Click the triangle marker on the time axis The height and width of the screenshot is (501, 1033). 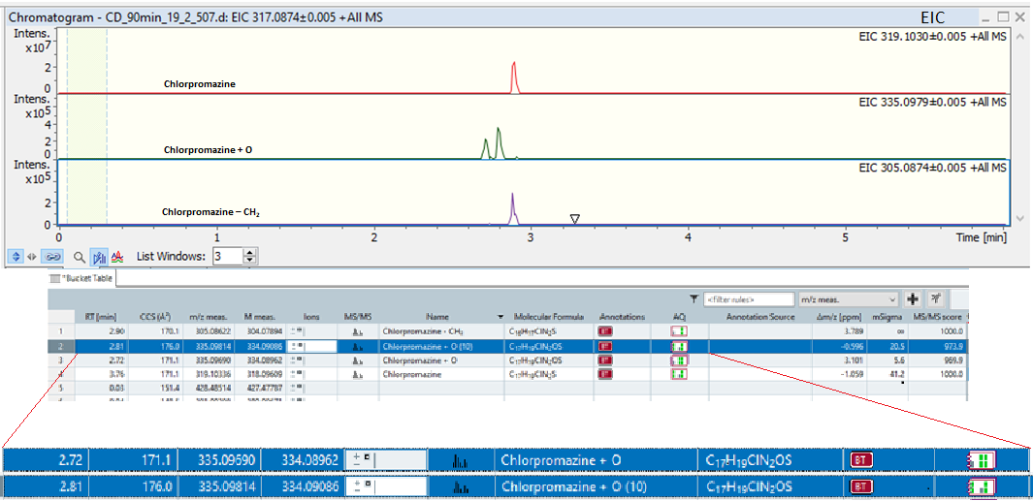[x=574, y=219]
